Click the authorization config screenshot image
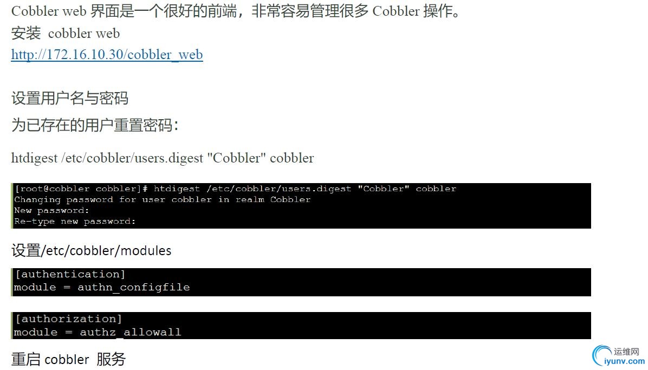The image size is (648, 370). click(x=301, y=326)
